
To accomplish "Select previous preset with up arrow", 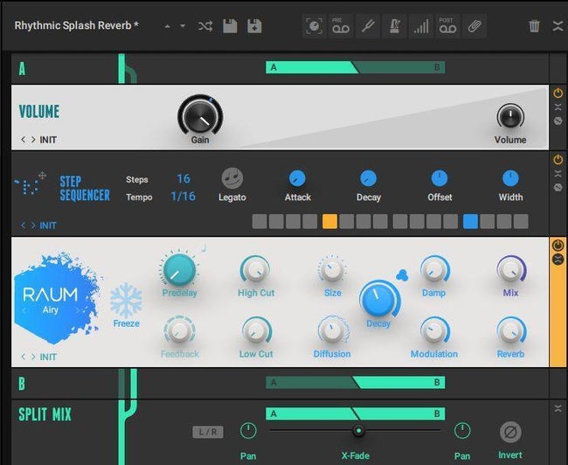I will tap(167, 26).
